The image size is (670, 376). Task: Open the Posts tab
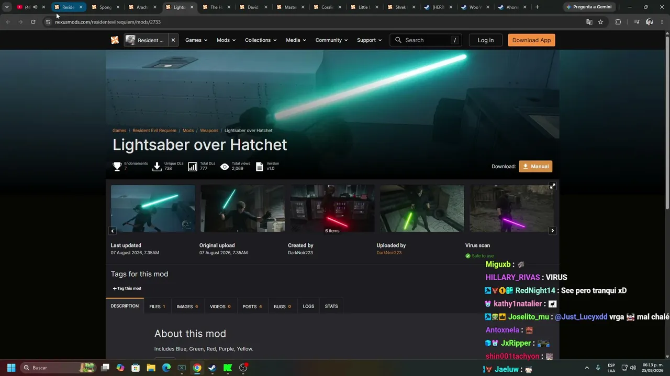coord(252,307)
